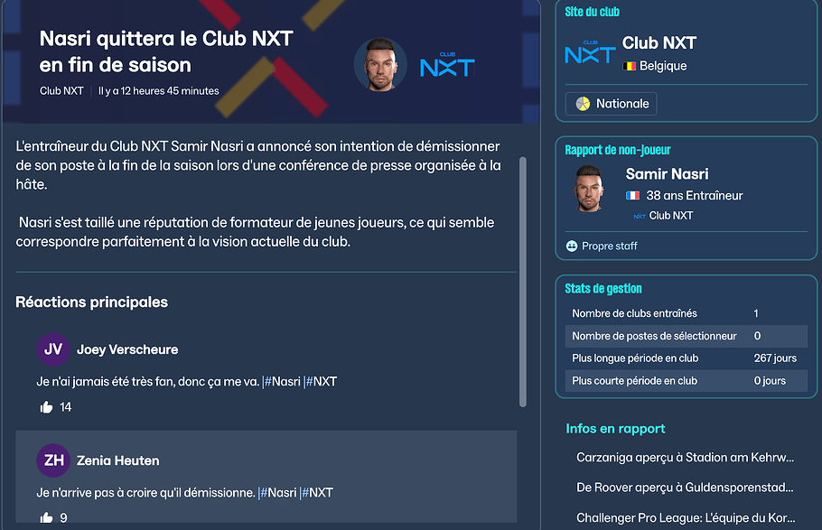822x530 pixels.
Task: Click the Club NXT logo in Site du club
Action: click(589, 53)
